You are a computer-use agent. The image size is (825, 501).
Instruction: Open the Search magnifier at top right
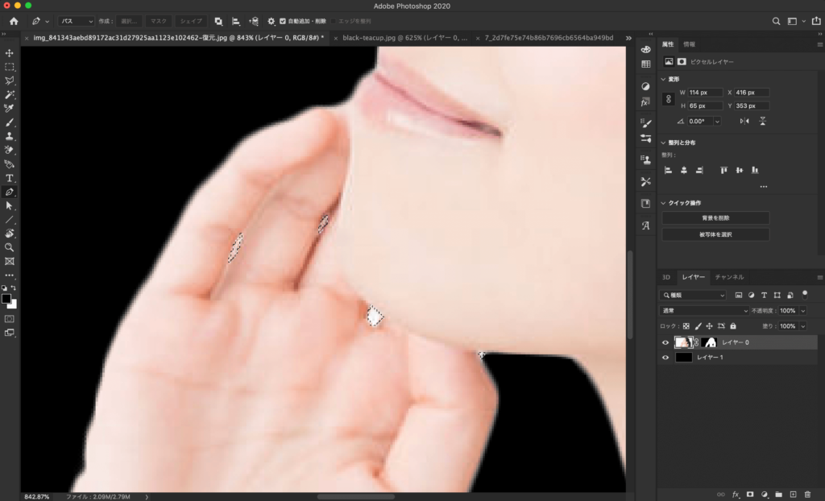pyautogui.click(x=776, y=21)
